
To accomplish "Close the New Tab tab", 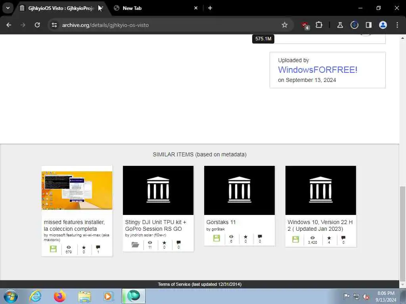I will [x=196, y=8].
